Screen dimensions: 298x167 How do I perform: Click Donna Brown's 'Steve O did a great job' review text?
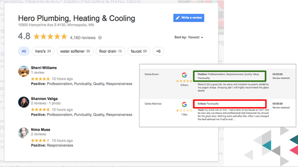pyautogui.click(x=234, y=87)
